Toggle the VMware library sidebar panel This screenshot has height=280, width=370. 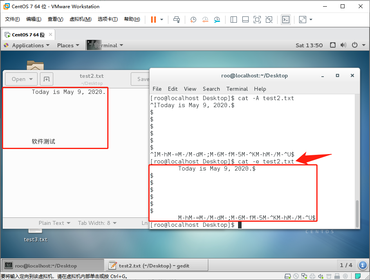[x=234, y=20]
